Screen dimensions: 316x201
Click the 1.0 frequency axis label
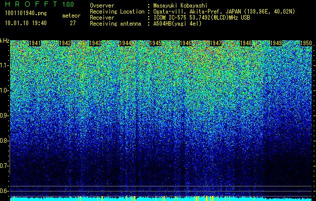pyautogui.click(x=4, y=90)
